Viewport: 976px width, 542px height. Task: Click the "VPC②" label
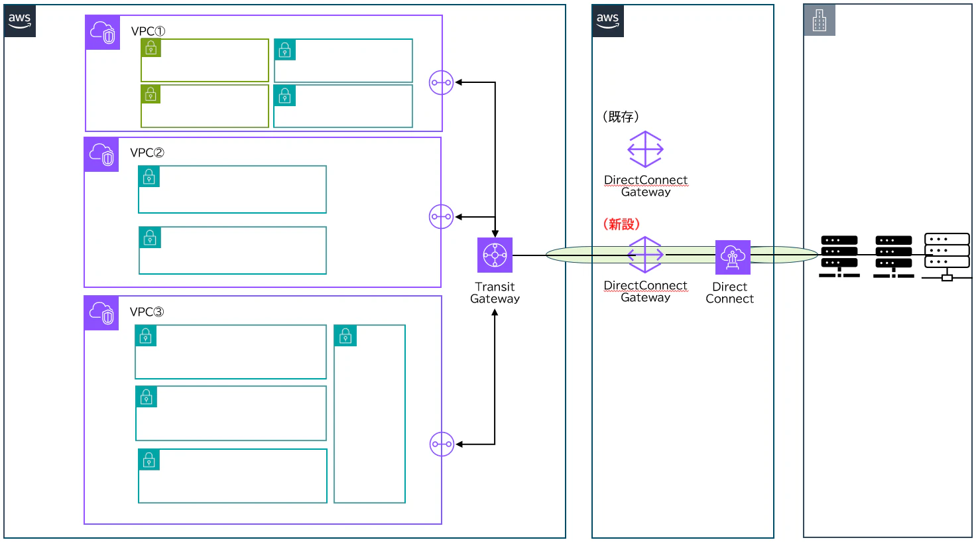147,153
